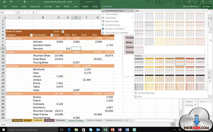Switch to the Analyze ribbon tab
Viewport: 213px width, 132px height.
pyautogui.click(x=85, y=6)
